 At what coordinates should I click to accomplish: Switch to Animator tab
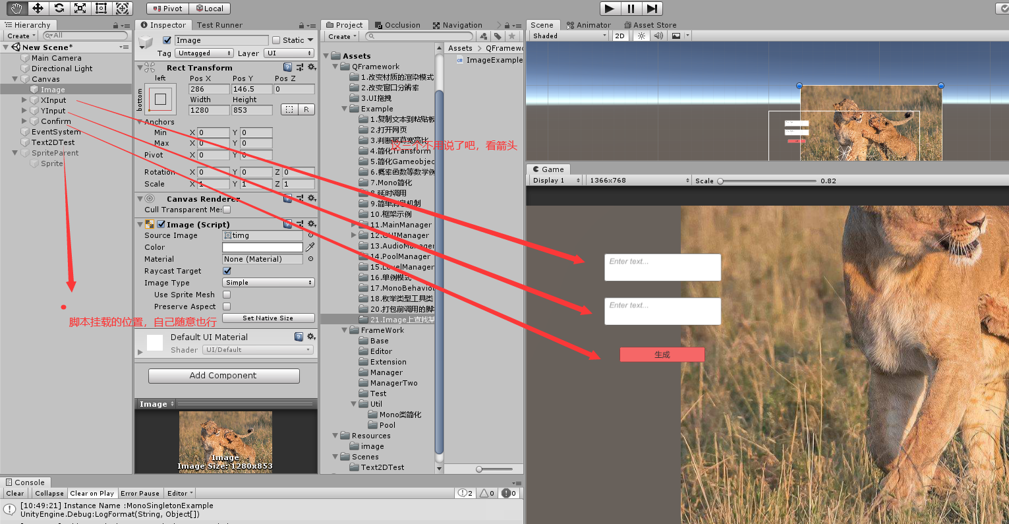click(589, 25)
